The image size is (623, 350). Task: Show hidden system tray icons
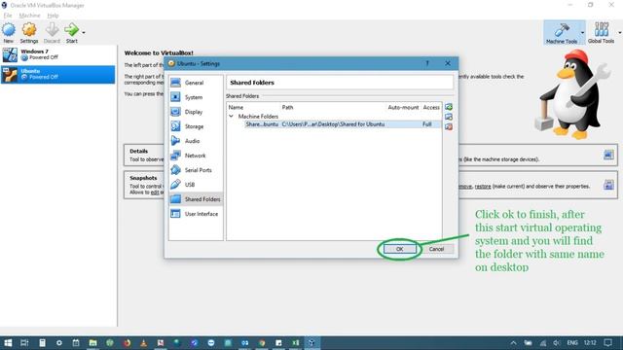[513, 343]
